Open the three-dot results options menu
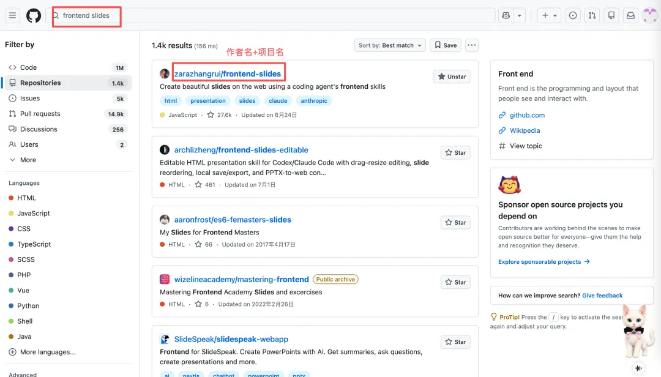Screen dimensions: 661x377 click(472, 45)
